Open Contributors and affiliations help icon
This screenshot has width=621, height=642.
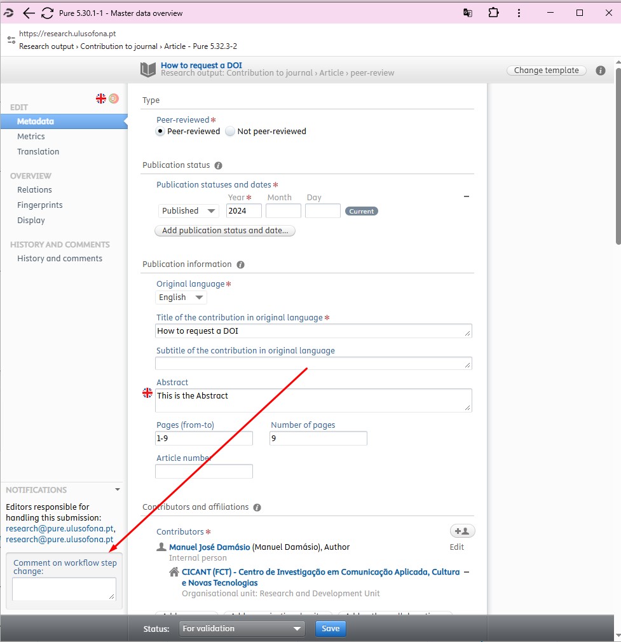[x=257, y=507]
